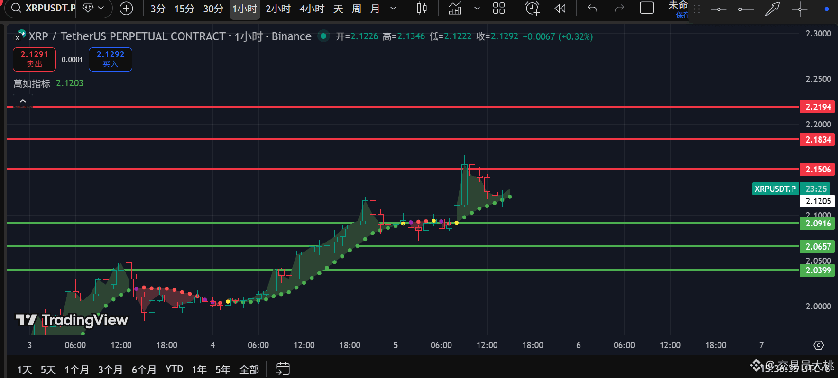Set the date range to 5天
The width and height of the screenshot is (838, 378).
point(48,369)
